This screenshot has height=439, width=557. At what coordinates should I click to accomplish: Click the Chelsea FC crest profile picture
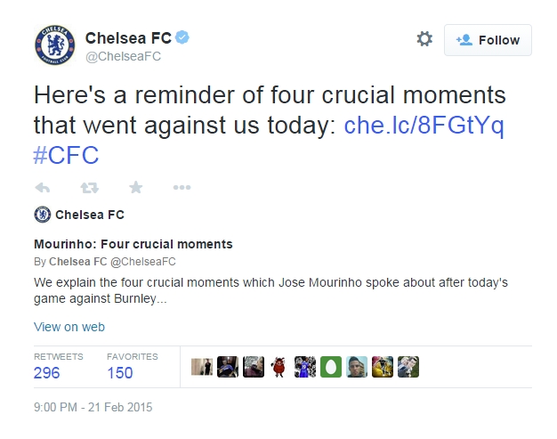coord(55,46)
